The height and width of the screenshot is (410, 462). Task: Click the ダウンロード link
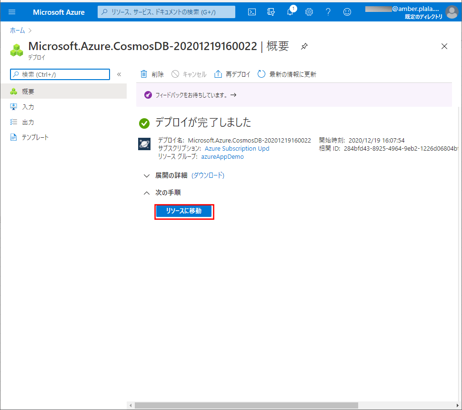208,175
